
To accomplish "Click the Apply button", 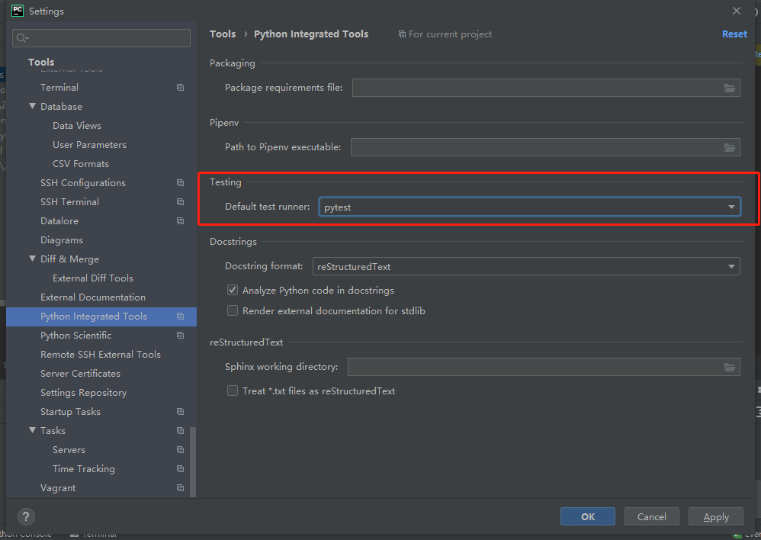I will pyautogui.click(x=716, y=516).
